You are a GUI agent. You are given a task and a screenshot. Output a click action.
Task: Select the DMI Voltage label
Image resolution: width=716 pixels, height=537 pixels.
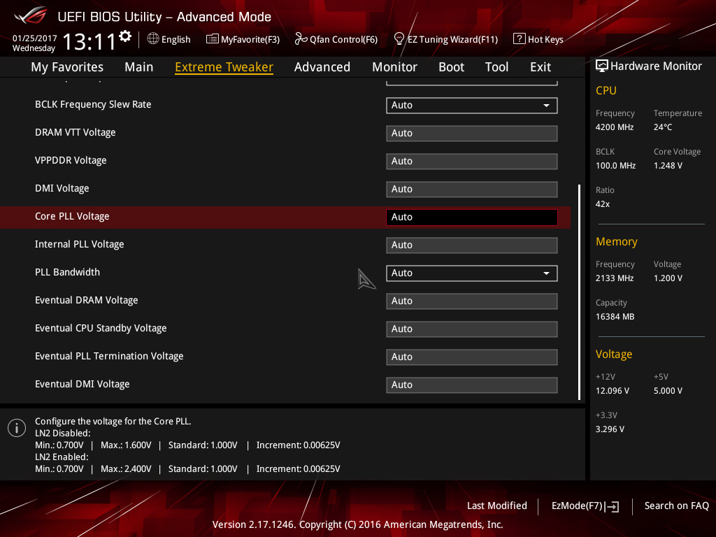click(x=62, y=188)
